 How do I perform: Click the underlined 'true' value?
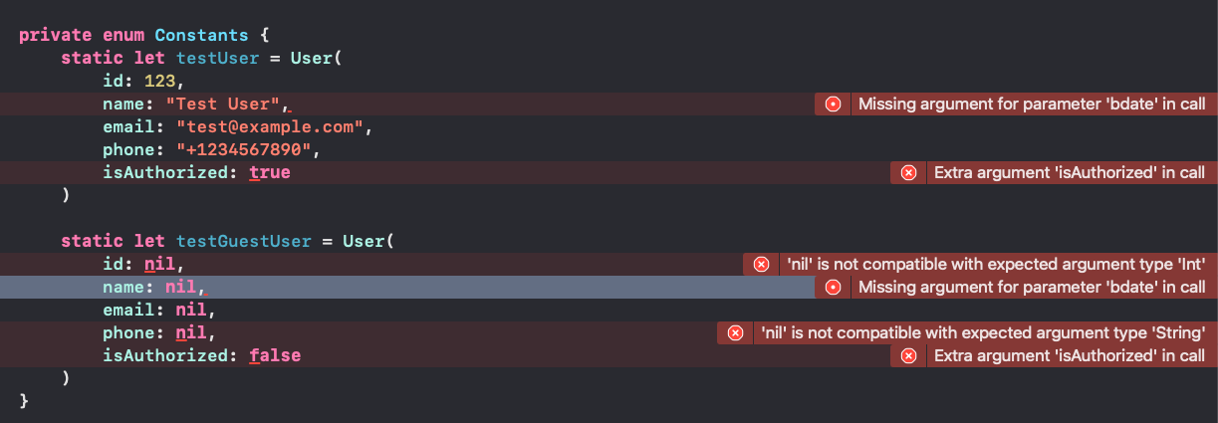click(270, 173)
